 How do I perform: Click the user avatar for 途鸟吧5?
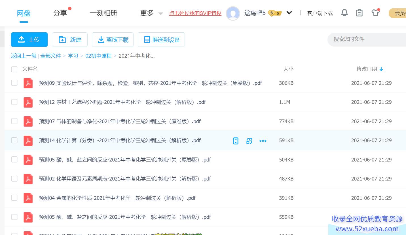coord(233,13)
